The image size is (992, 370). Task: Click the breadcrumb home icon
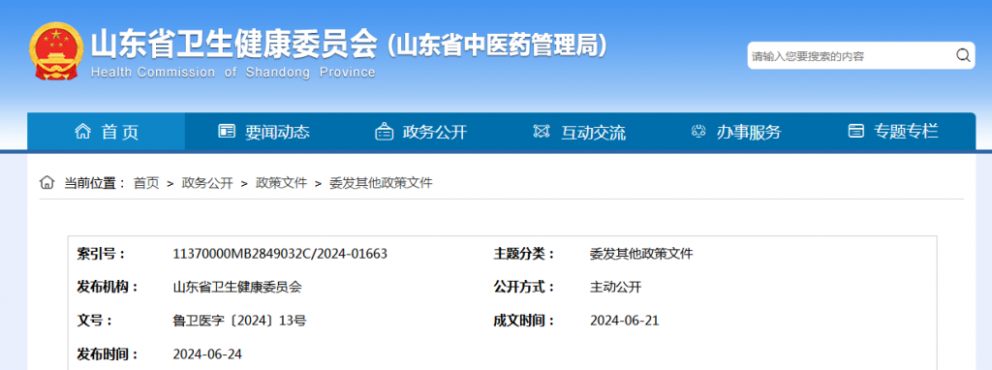46,183
